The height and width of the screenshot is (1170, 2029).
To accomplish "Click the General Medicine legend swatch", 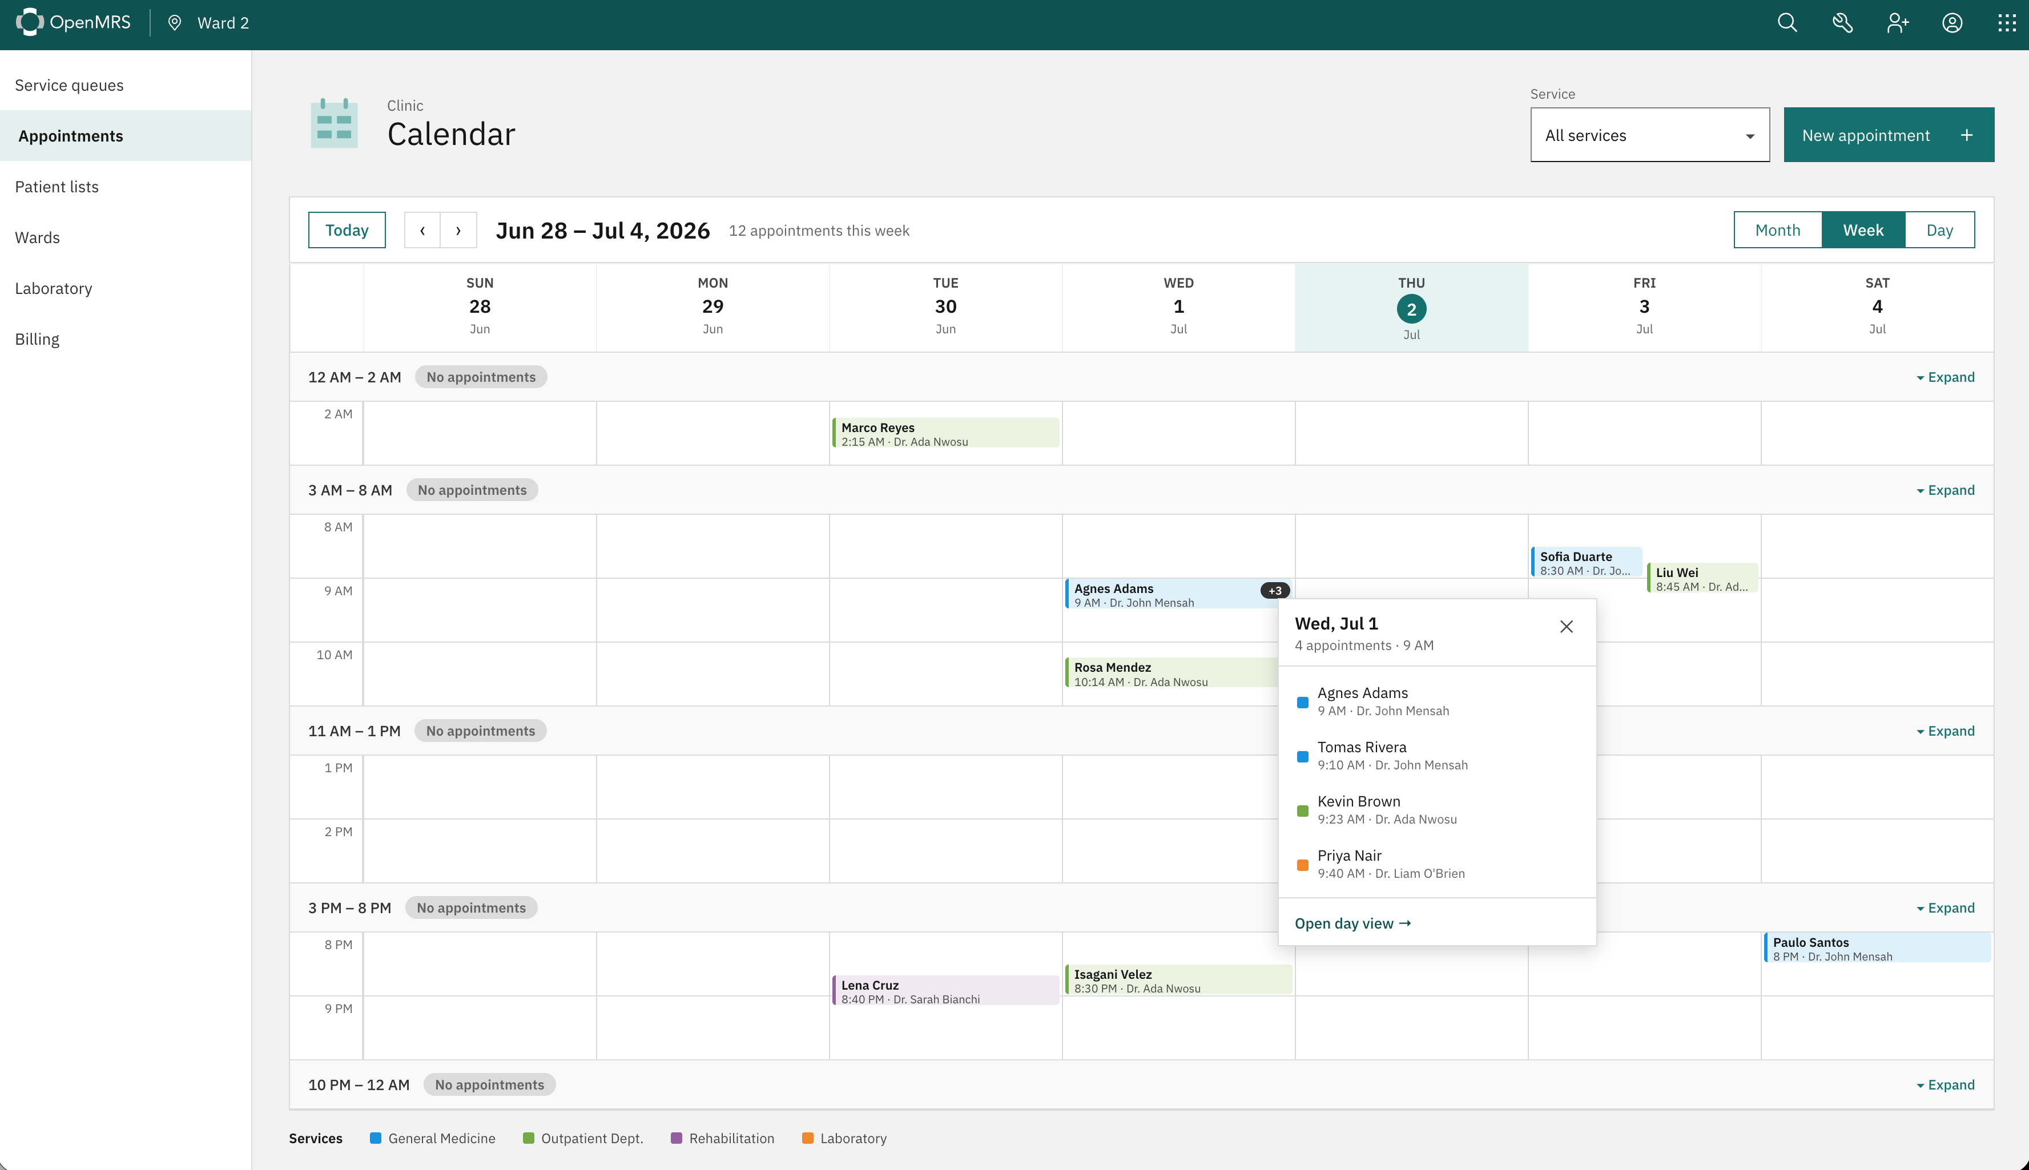I will tap(375, 1138).
